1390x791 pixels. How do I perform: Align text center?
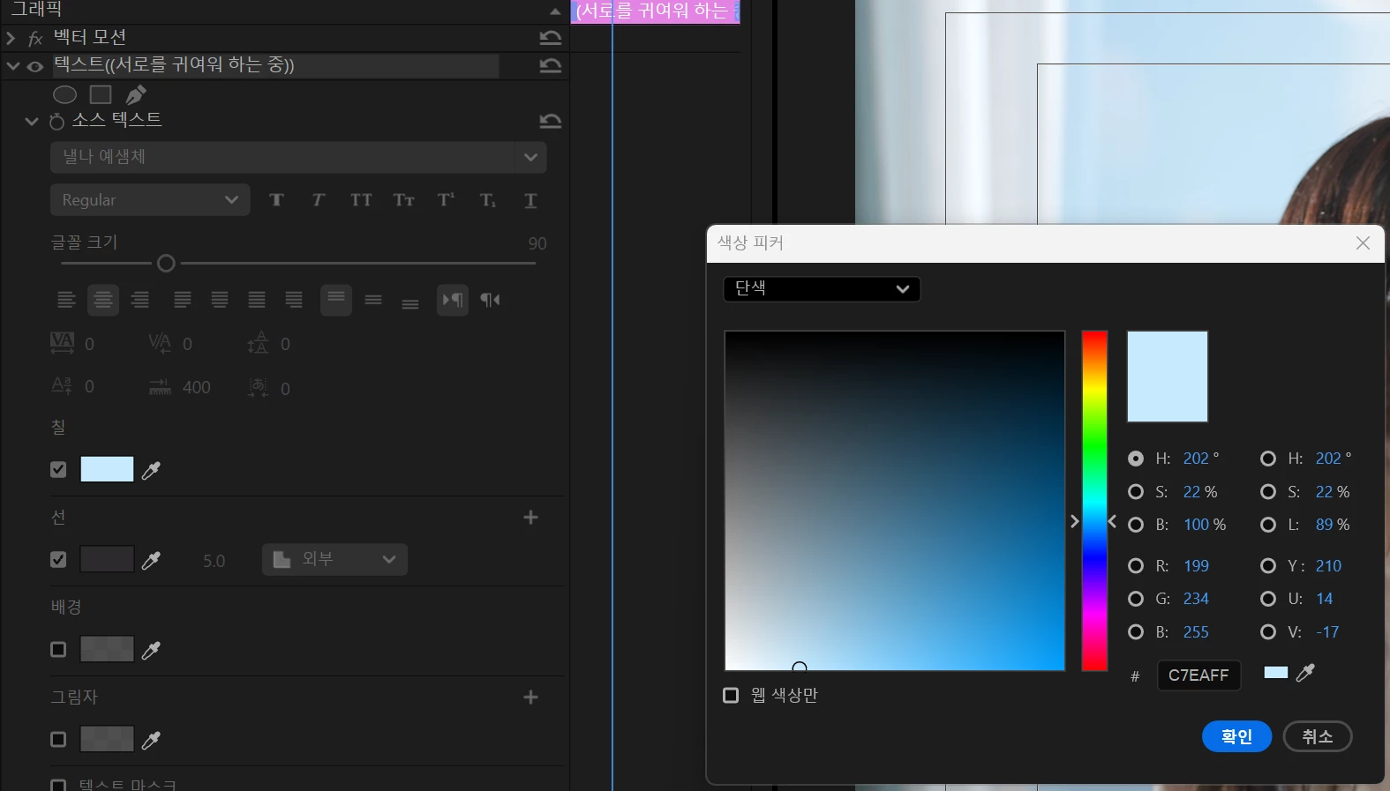[103, 300]
